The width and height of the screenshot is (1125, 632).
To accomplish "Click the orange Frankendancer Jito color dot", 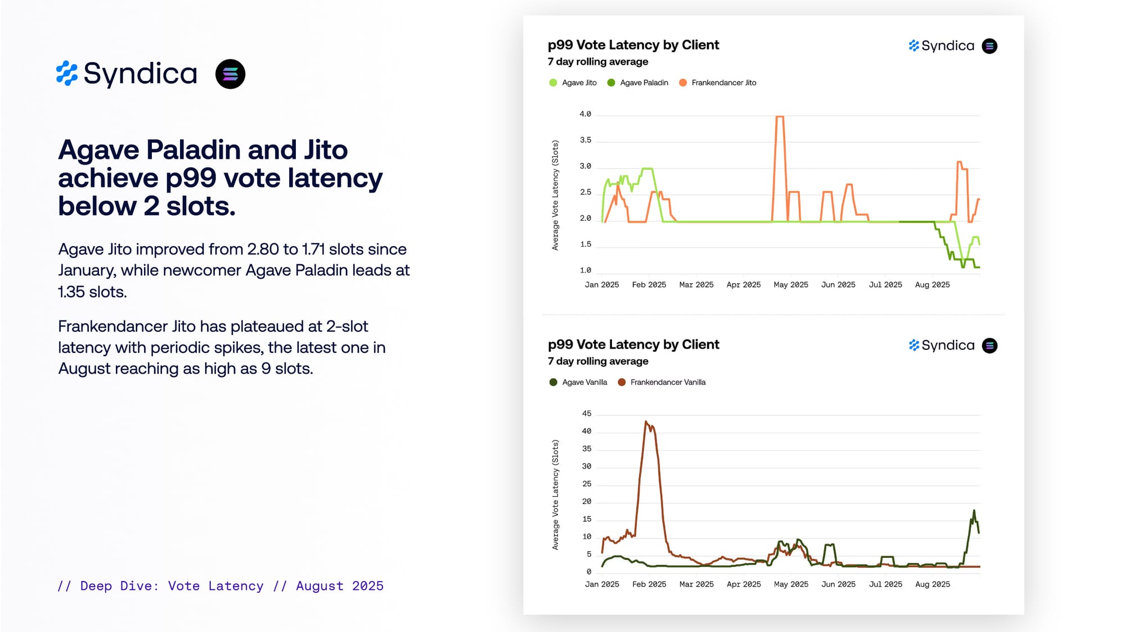I will tap(683, 83).
